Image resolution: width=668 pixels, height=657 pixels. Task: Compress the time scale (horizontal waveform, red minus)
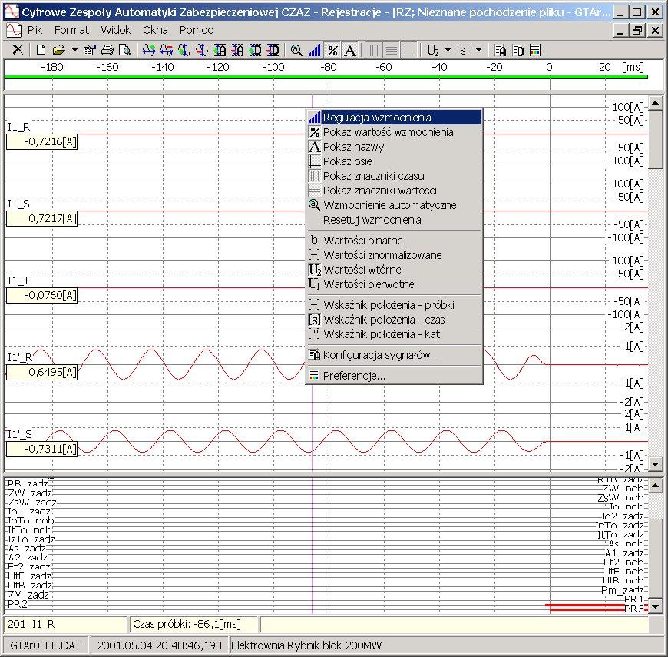(166, 50)
